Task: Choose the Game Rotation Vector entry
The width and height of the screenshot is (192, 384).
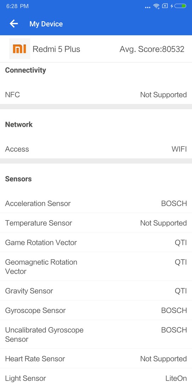Action: (x=96, y=242)
